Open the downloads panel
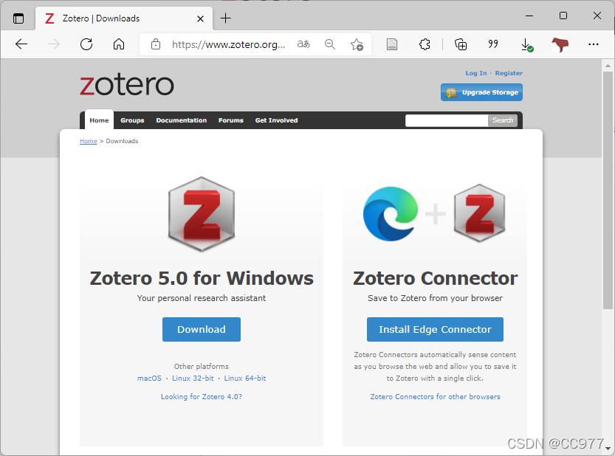This screenshot has width=615, height=456. coord(526,45)
